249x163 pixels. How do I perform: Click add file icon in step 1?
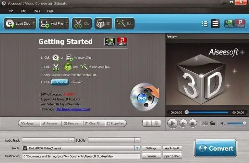pyautogui.click(x=69, y=58)
